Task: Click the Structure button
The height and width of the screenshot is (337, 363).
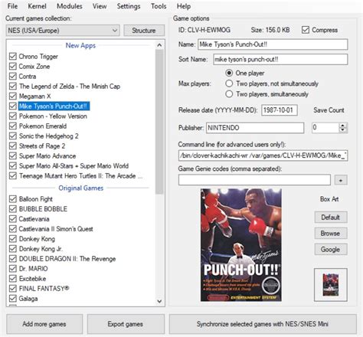Action: 144,31
